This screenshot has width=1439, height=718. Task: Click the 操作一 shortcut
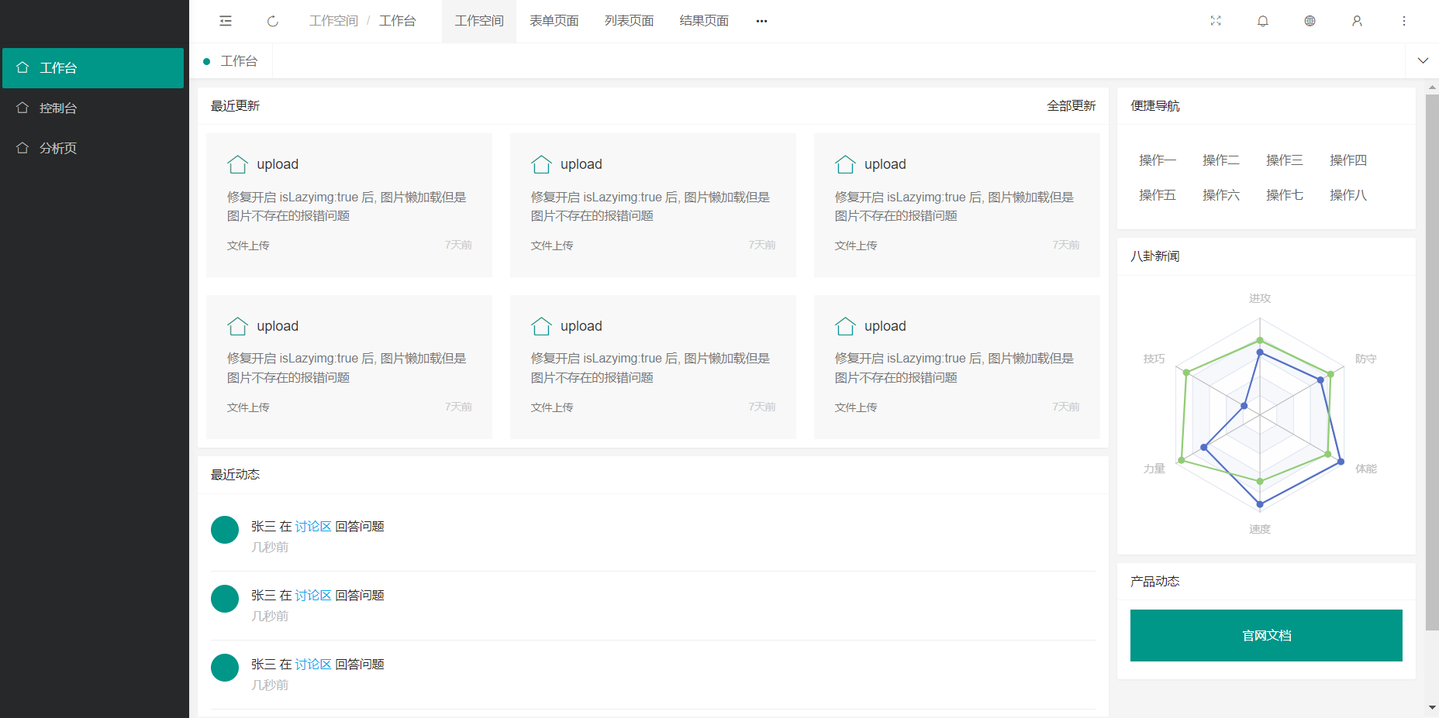[x=1158, y=160]
